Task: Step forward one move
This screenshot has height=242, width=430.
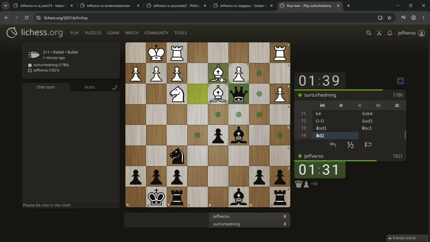Action: pos(359,106)
